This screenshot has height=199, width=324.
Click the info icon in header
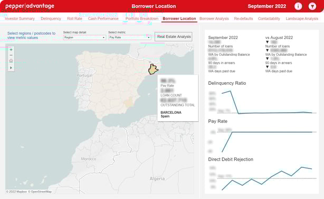coord(298,6)
